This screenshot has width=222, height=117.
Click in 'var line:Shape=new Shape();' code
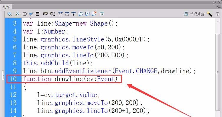pos(70,24)
